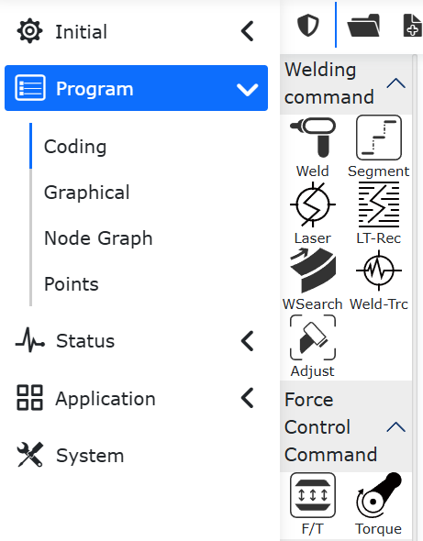Click the shield icon in toolbar

[307, 25]
